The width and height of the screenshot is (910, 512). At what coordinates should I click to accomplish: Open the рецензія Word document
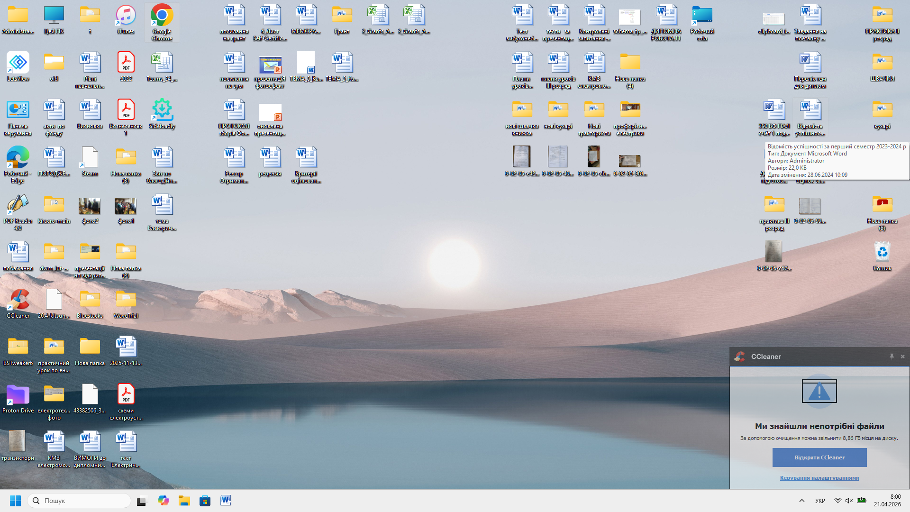[270, 161]
